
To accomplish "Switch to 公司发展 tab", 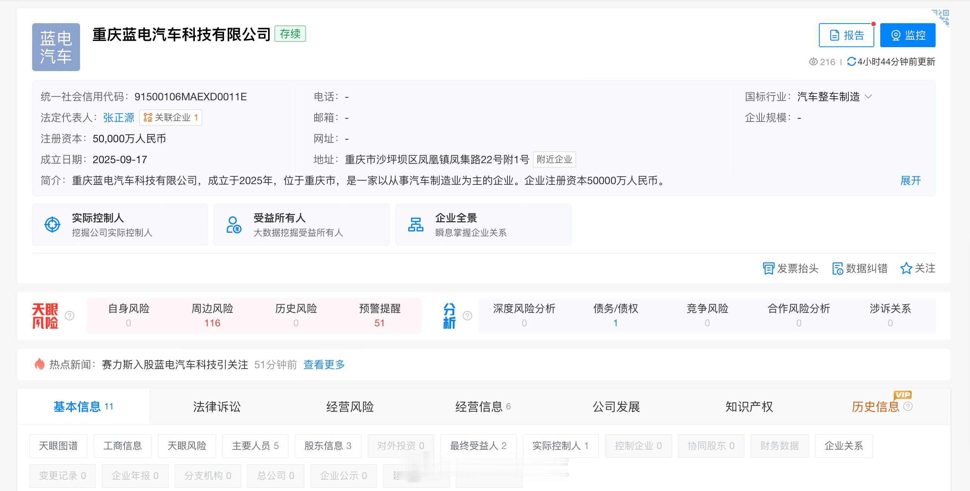I will point(616,406).
